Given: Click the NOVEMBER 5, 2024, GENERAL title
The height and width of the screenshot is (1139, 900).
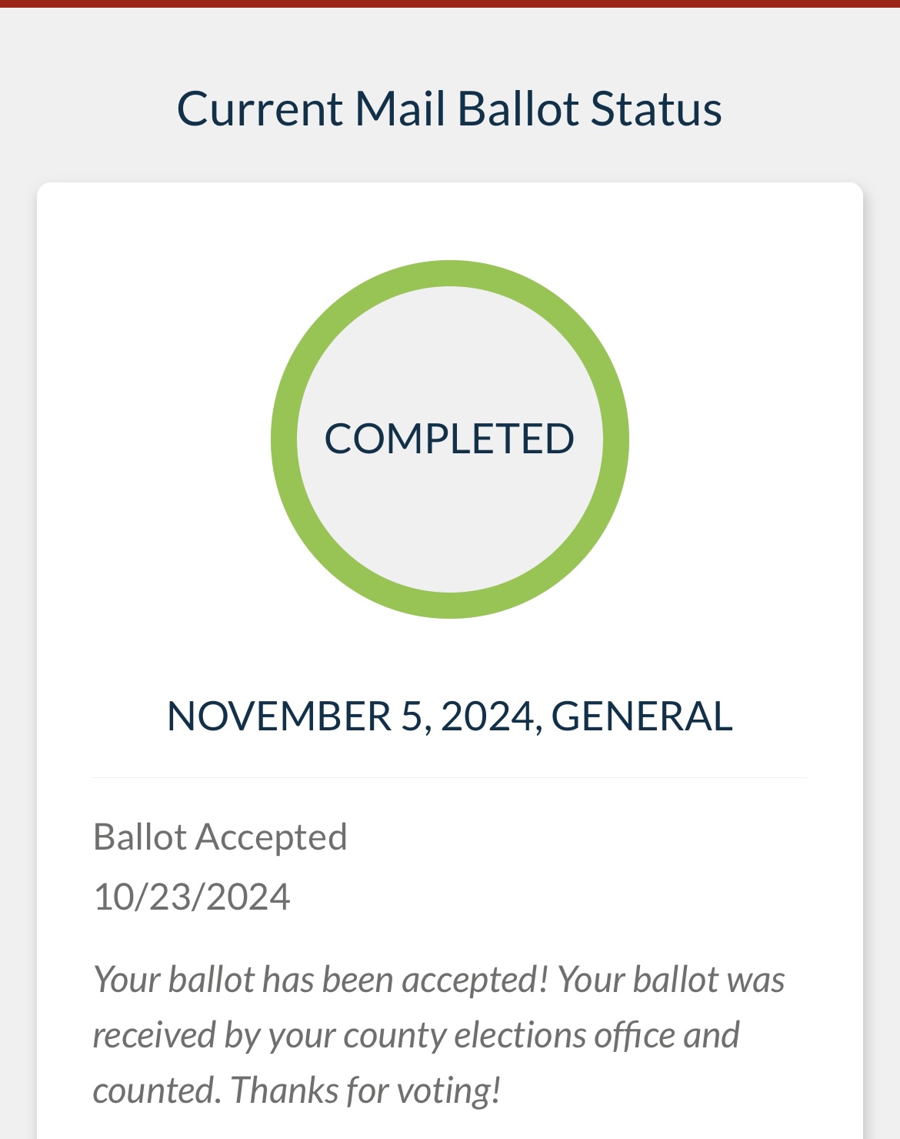Looking at the screenshot, I should click(x=449, y=716).
